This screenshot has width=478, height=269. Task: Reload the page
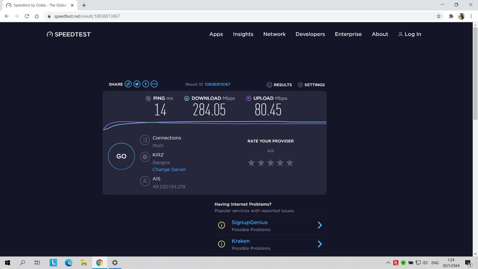pos(27,16)
